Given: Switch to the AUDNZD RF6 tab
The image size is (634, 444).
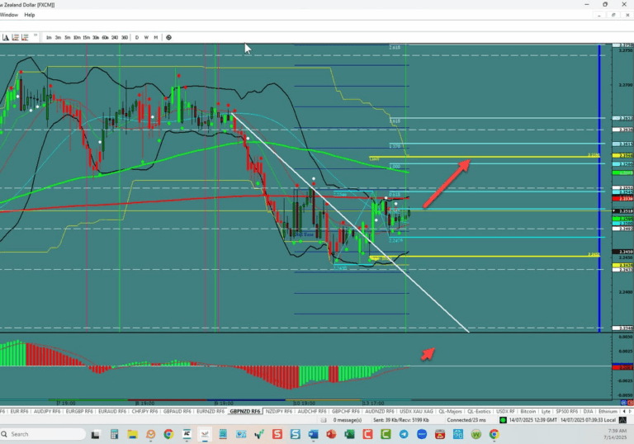Looking at the screenshot, I should (379, 411).
